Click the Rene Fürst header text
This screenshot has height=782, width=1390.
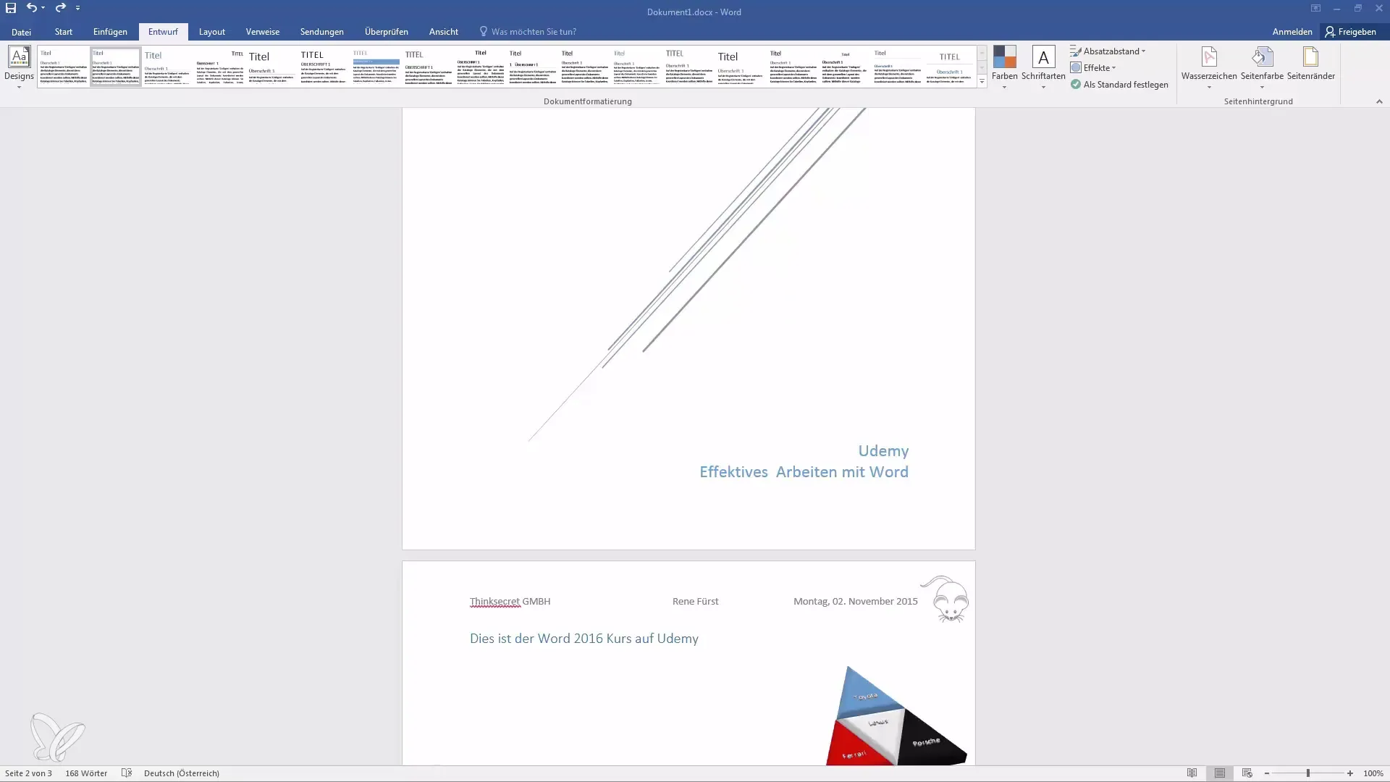coord(696,602)
